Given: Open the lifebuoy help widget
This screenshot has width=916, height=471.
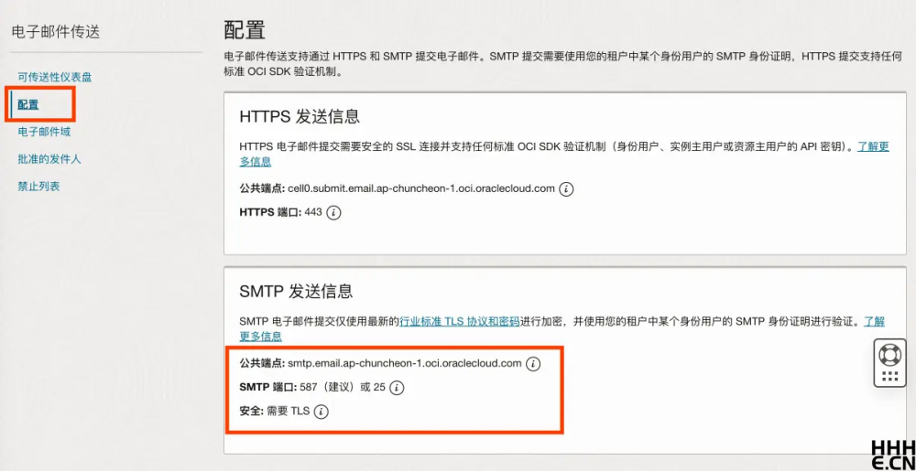Looking at the screenshot, I should pyautogui.click(x=889, y=353).
